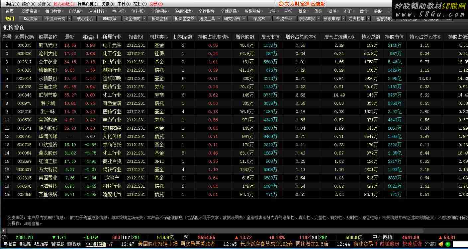This screenshot has width=468, height=249.
Task: Expand the 每日数据 dropdown
Action: click(x=55, y=11)
